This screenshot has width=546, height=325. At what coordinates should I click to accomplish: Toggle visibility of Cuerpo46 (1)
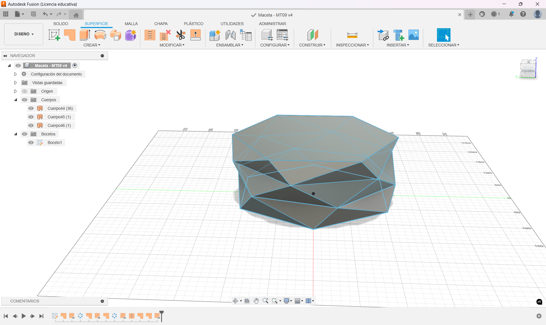[31, 125]
